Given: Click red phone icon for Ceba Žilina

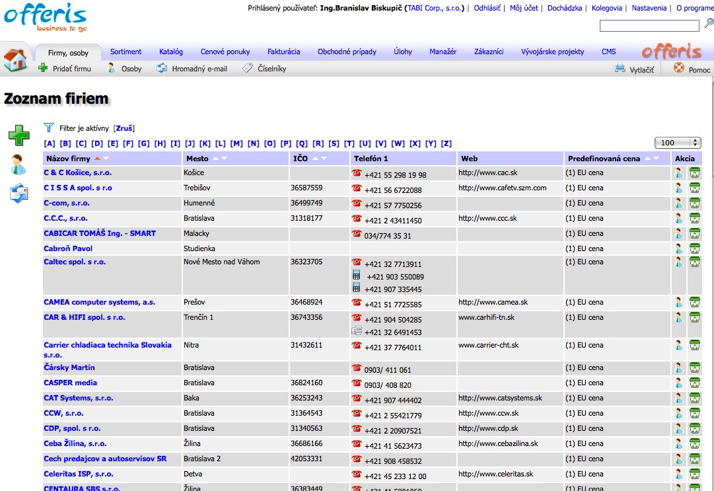Looking at the screenshot, I should point(357,443).
